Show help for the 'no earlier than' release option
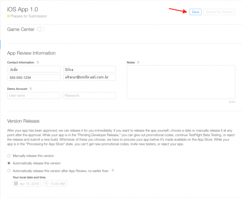Viewport: 242px width, 198px height. click(113, 170)
